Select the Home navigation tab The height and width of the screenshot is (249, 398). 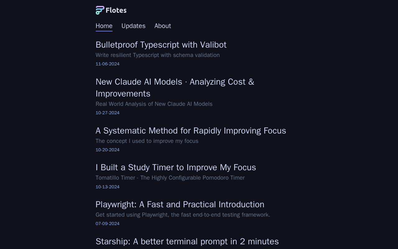(104, 26)
